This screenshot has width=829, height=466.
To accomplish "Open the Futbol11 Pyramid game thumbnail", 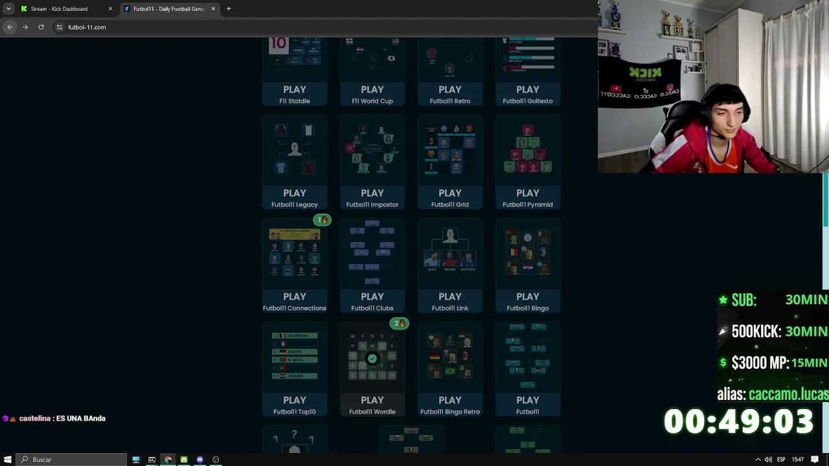I will click(528, 150).
